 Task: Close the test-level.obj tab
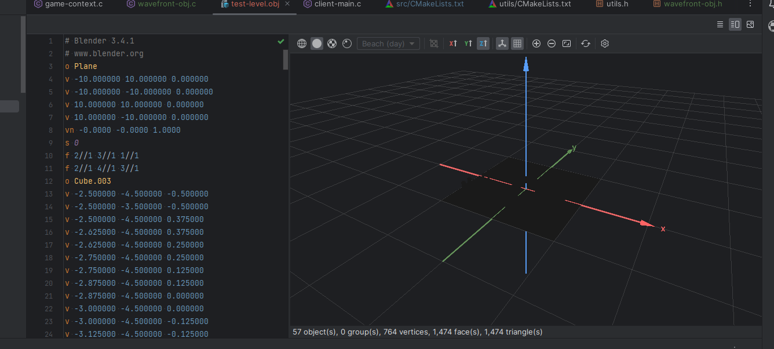(x=287, y=4)
